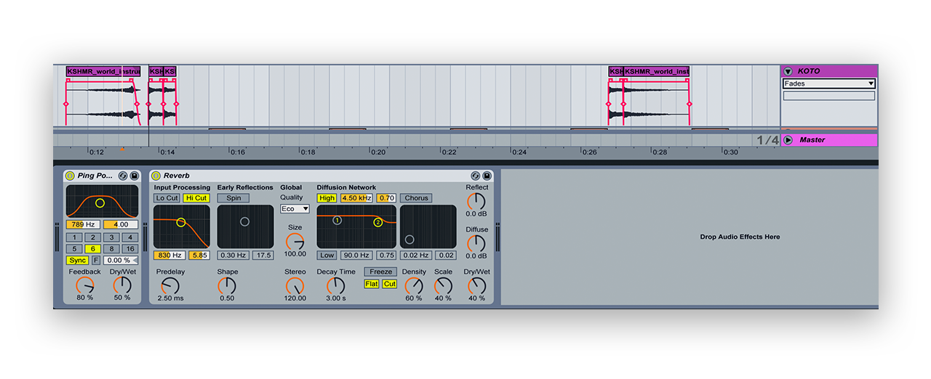Enable the reverb Freeze button

click(380, 272)
